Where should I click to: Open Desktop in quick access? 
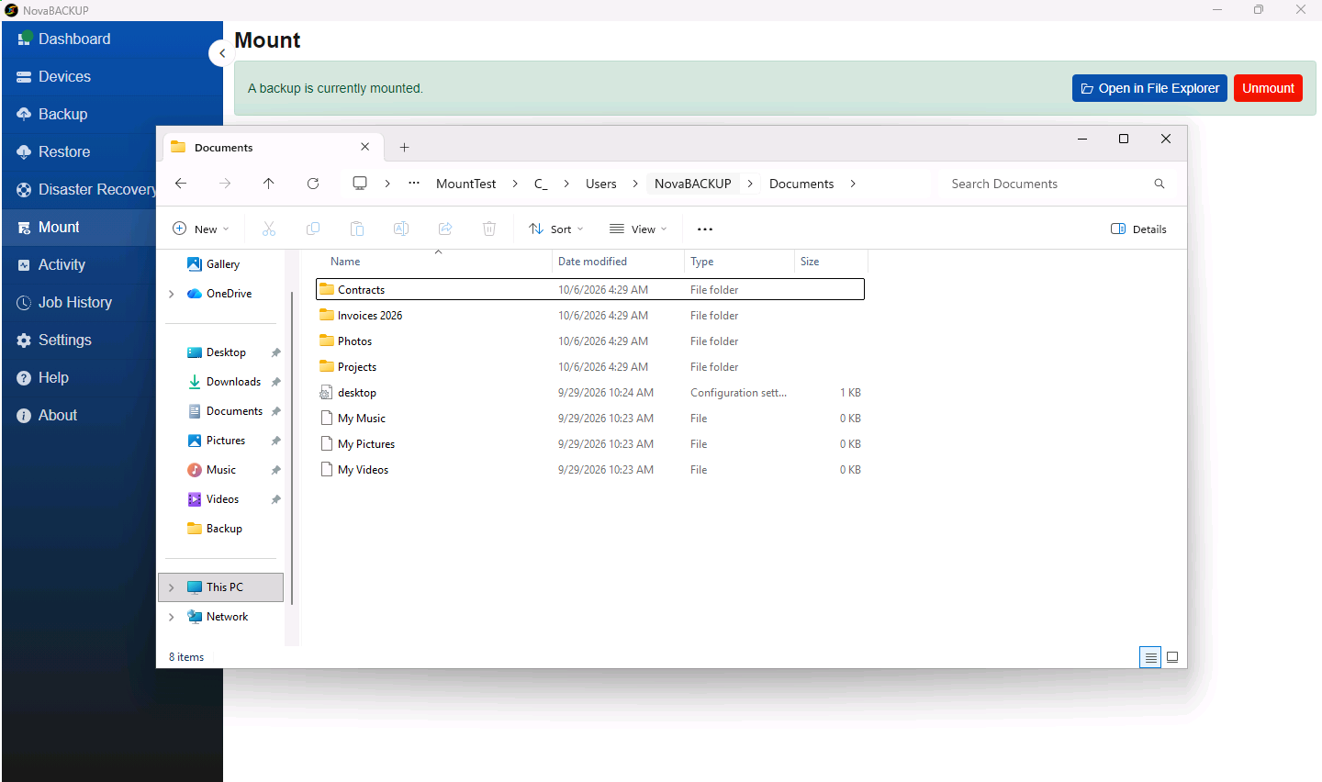point(227,352)
